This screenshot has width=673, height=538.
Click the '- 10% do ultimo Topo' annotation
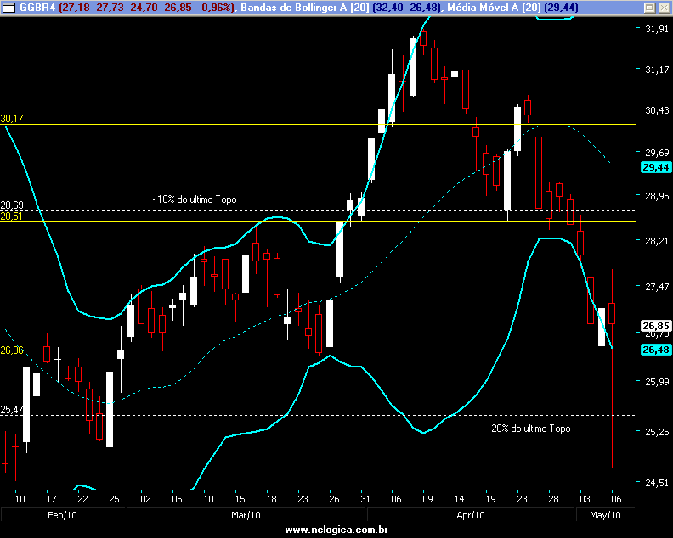pyautogui.click(x=195, y=199)
